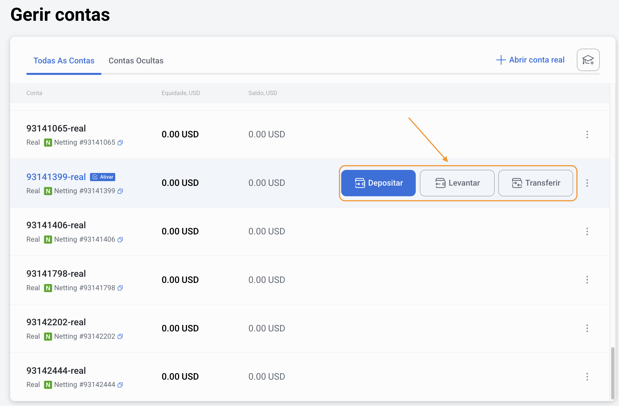Open more options for 93142444-real
Image resolution: width=619 pixels, height=406 pixels.
587,377
